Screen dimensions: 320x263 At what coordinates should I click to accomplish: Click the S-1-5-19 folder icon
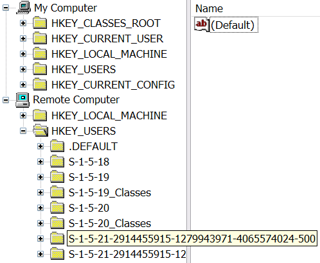tap(57, 177)
